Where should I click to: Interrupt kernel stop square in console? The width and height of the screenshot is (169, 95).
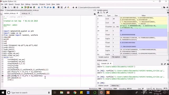coord(162,64)
